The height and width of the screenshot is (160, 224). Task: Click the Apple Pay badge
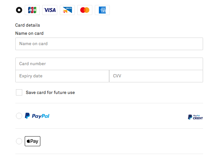pyautogui.click(x=33, y=141)
